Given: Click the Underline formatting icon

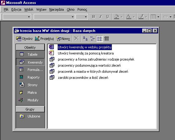Looking at the screenshot, I should click(x=108, y=17).
